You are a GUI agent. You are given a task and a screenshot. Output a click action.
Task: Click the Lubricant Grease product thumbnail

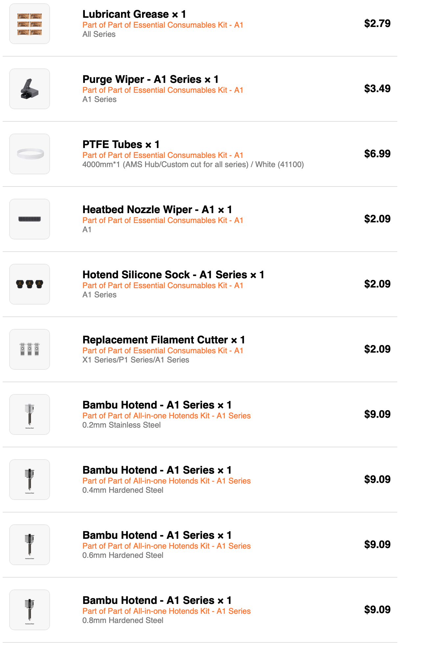[x=30, y=24]
